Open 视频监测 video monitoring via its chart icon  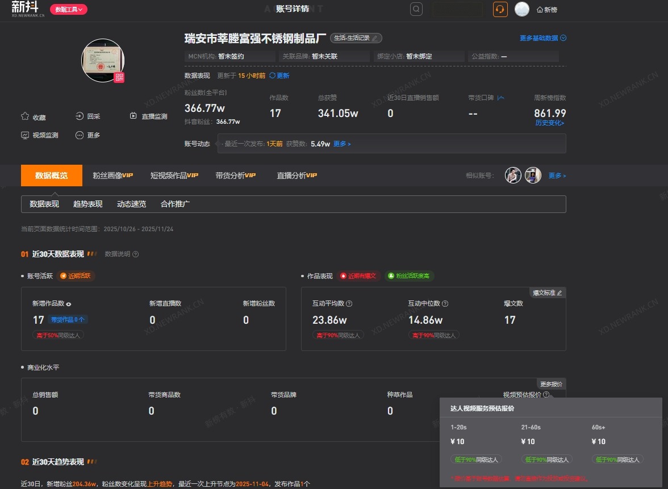coord(25,135)
